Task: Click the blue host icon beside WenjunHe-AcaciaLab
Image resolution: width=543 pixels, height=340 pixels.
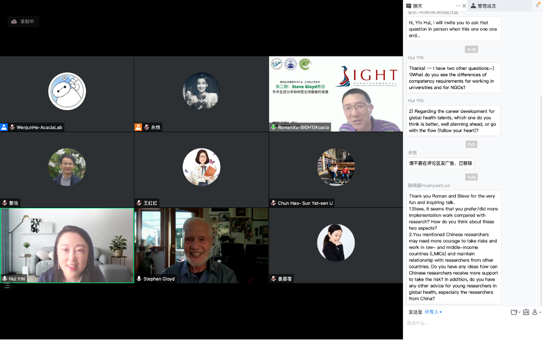Action: coord(5,127)
